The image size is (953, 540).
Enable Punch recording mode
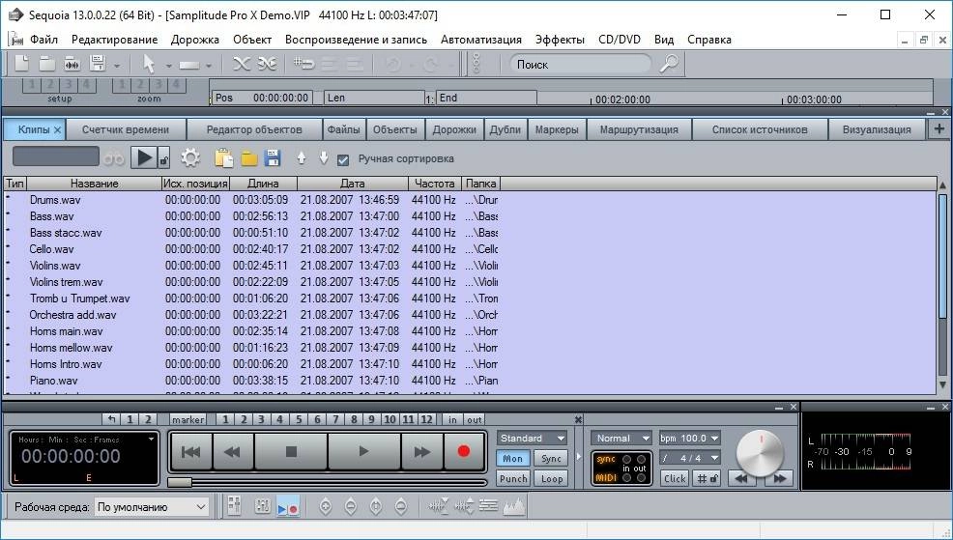pyautogui.click(x=513, y=478)
